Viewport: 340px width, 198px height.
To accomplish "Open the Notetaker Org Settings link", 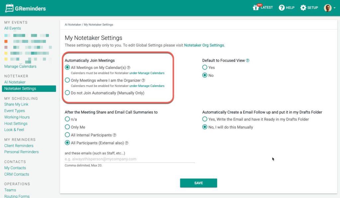I will click(x=204, y=45).
